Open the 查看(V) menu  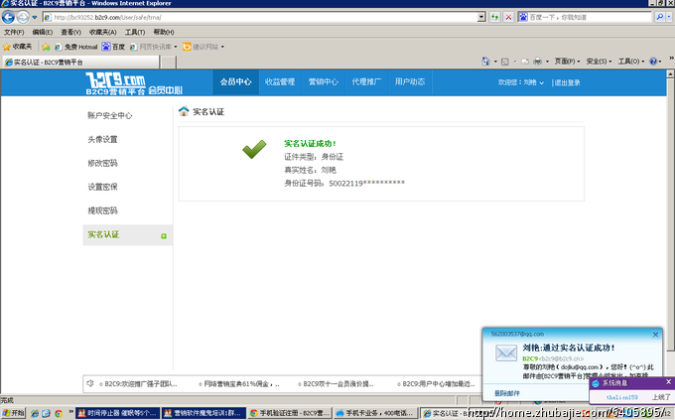70,33
